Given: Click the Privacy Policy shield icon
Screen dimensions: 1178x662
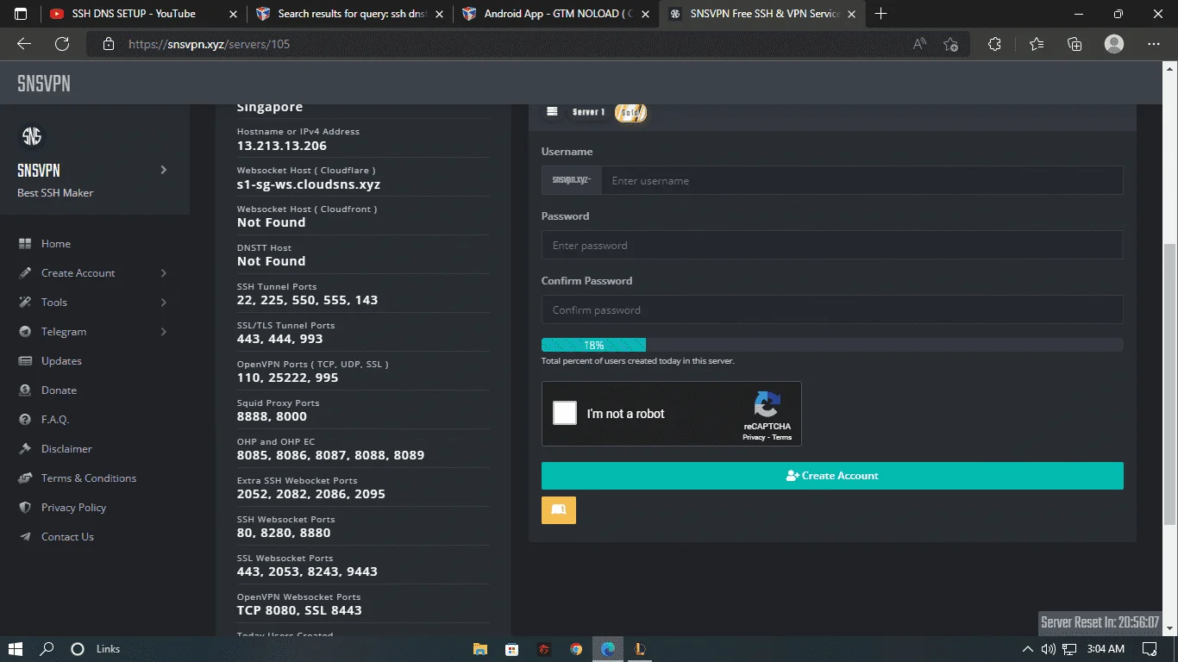Looking at the screenshot, I should (24, 508).
